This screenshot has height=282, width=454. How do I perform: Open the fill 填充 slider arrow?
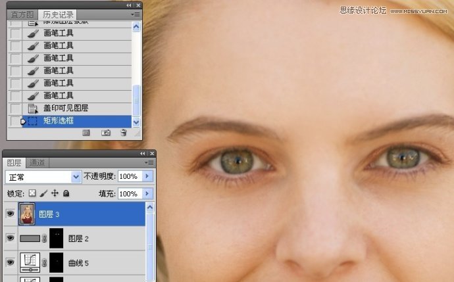[147, 194]
